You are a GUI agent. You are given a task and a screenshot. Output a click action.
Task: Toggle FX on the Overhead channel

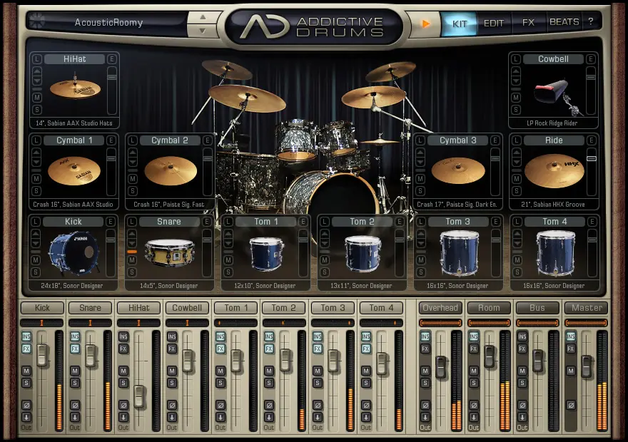[x=425, y=349]
